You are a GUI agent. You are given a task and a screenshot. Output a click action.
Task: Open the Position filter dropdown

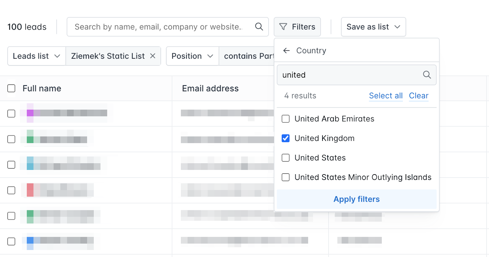(x=193, y=56)
